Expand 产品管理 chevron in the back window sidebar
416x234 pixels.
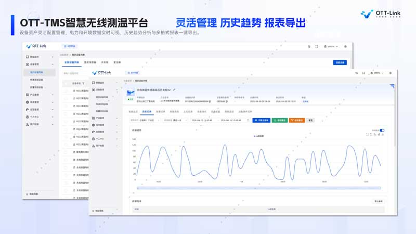(53, 95)
